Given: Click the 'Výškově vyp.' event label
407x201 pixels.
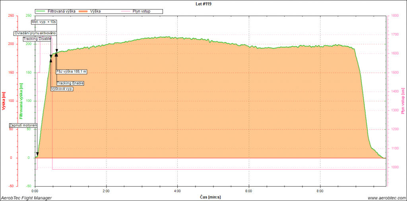Looking at the screenshot, I should click(62, 88).
